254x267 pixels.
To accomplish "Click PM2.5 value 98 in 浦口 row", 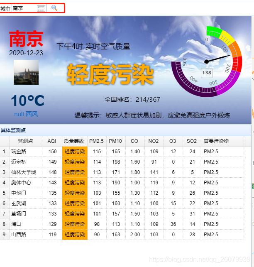I will tap(97, 224).
